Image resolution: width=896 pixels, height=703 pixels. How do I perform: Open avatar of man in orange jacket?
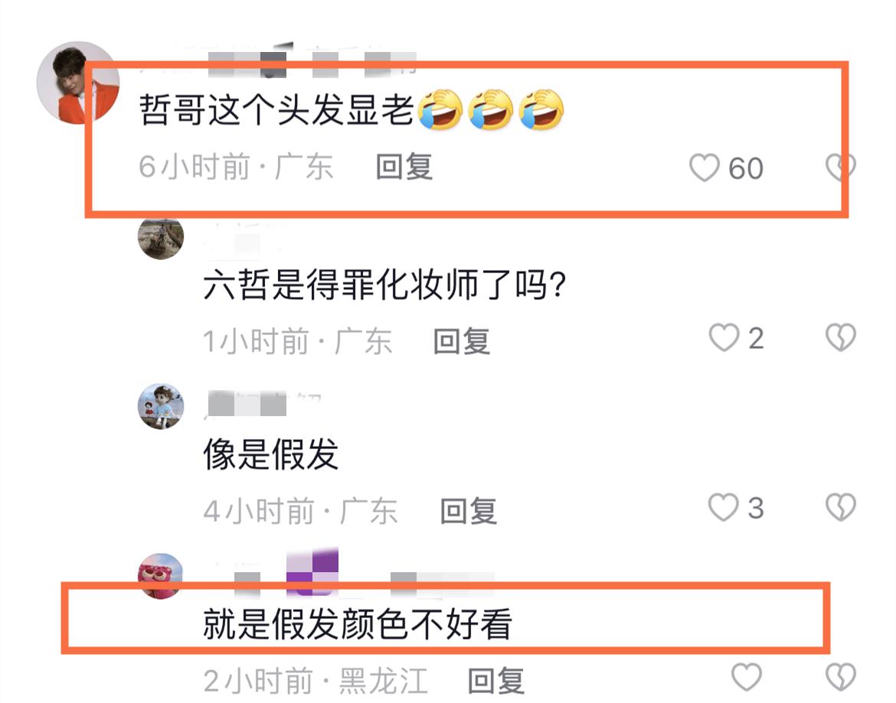click(x=77, y=83)
